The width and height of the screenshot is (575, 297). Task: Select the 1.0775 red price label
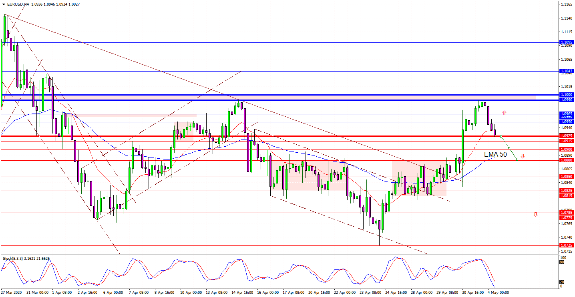(x=566, y=217)
